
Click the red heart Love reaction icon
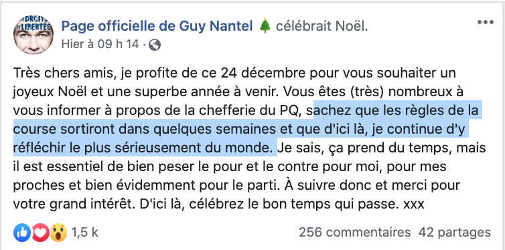coord(40,233)
